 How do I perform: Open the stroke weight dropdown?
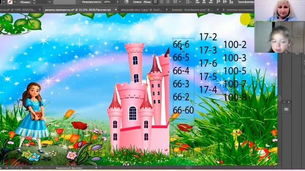coord(50,2)
